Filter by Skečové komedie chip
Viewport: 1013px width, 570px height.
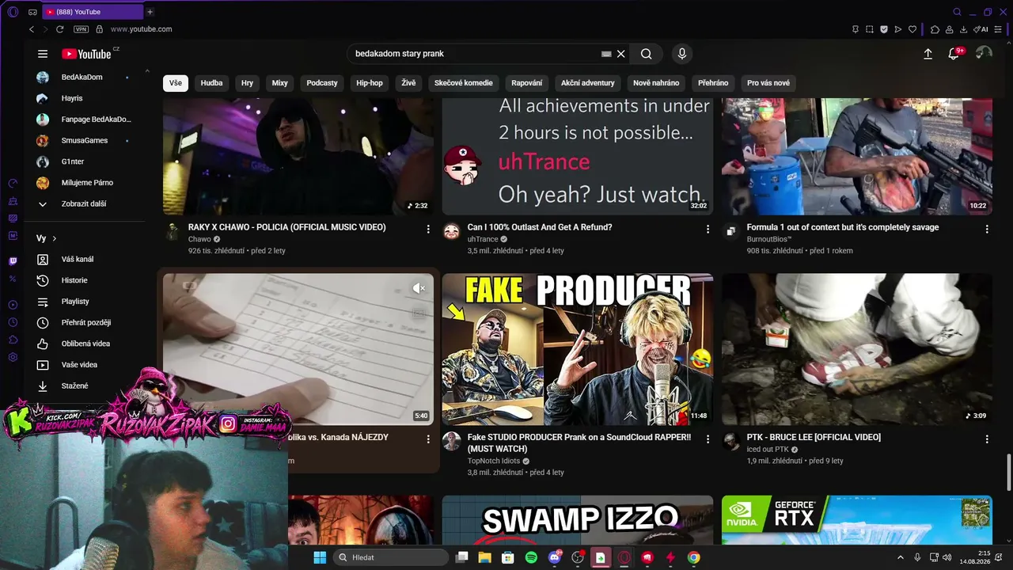(464, 83)
